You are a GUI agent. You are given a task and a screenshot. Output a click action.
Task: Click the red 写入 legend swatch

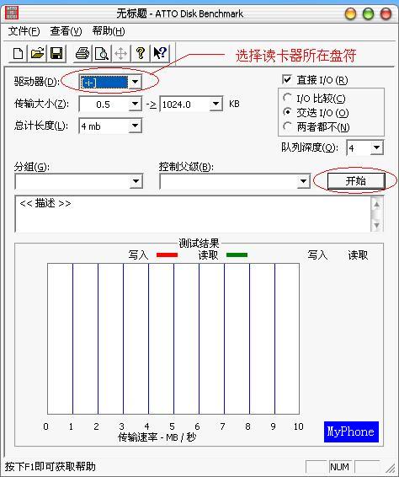pyautogui.click(x=167, y=255)
